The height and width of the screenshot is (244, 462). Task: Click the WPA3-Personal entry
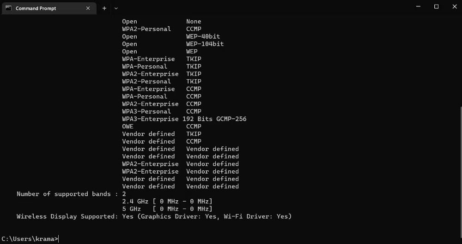(x=146, y=111)
